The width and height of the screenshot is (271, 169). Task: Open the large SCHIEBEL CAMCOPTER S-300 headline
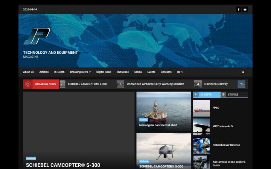pos(63,165)
